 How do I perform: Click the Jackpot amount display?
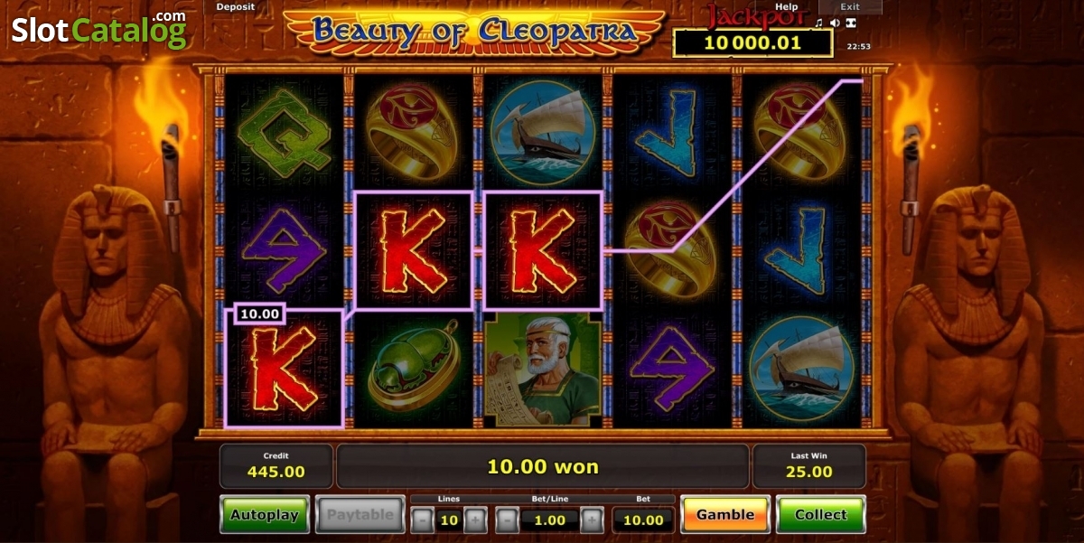pos(752,42)
